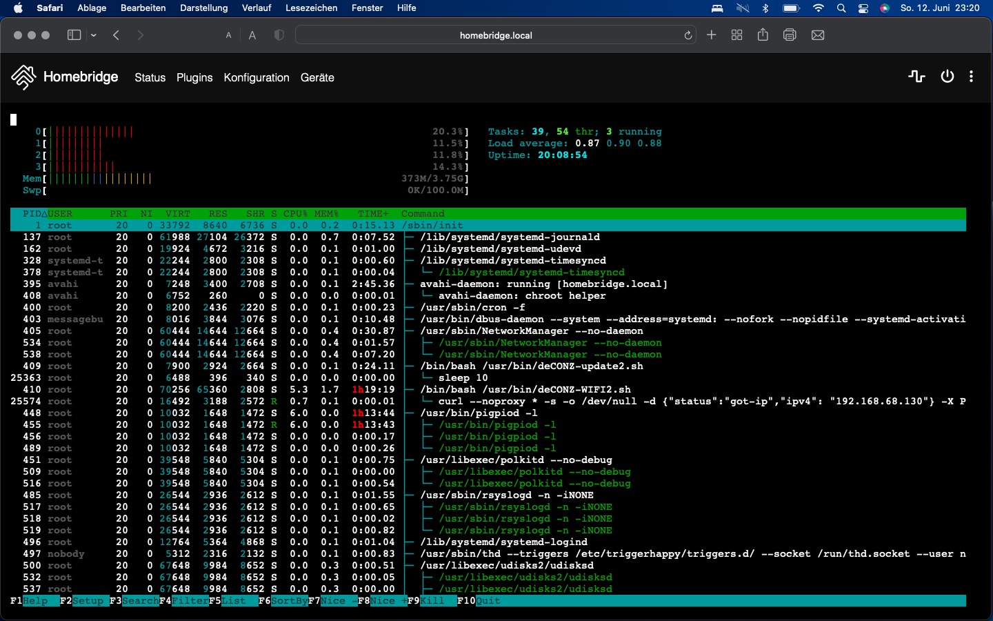The image size is (993, 621).
Task: Open the restart/power icon in Homebridge header
Action: click(x=947, y=77)
